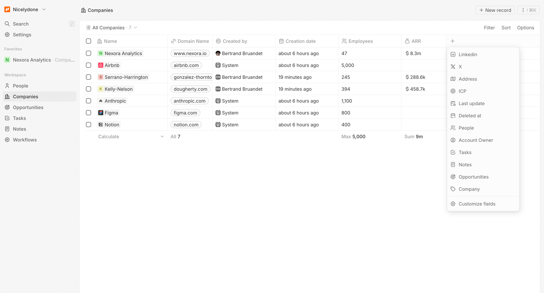Click the Airbnb logo icon in table

point(101,65)
